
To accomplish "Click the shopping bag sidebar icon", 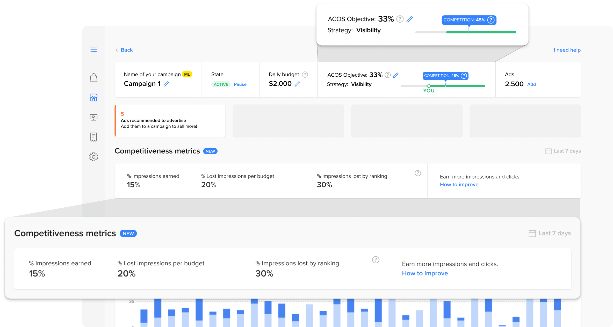I will (93, 77).
